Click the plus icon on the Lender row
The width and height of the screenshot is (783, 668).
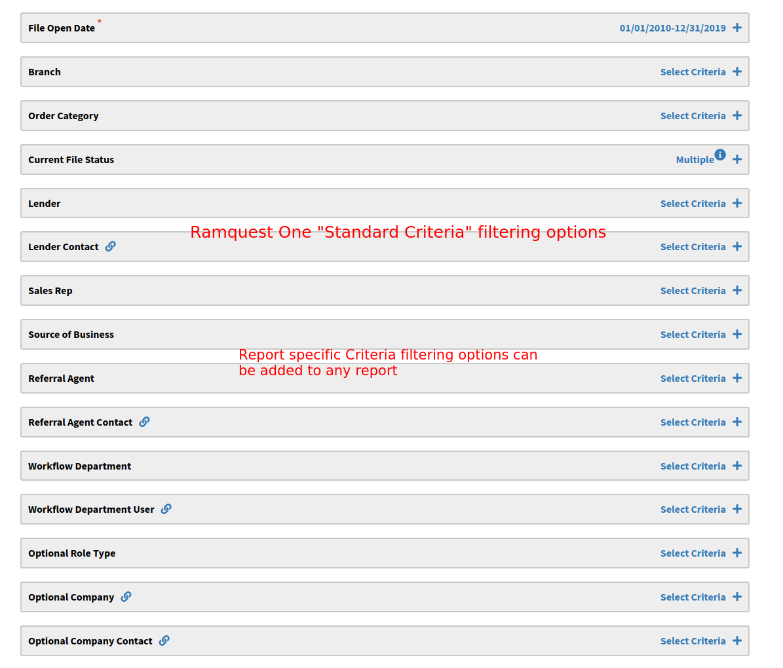tap(737, 203)
